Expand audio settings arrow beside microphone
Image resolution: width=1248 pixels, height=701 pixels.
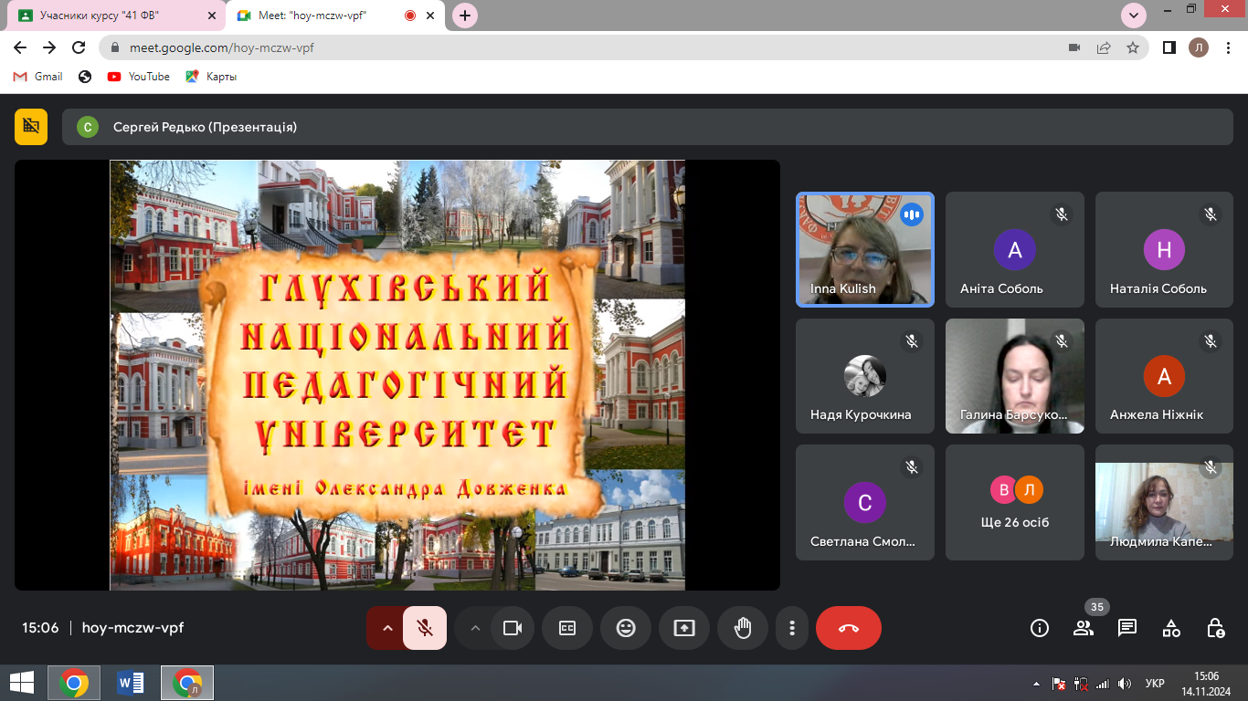[x=387, y=628]
